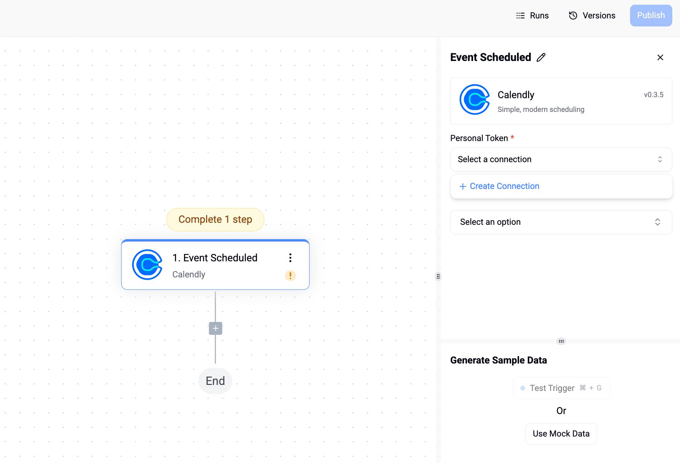Click the Use Mock Data button
Image resolution: width=680 pixels, height=463 pixels.
tap(561, 434)
